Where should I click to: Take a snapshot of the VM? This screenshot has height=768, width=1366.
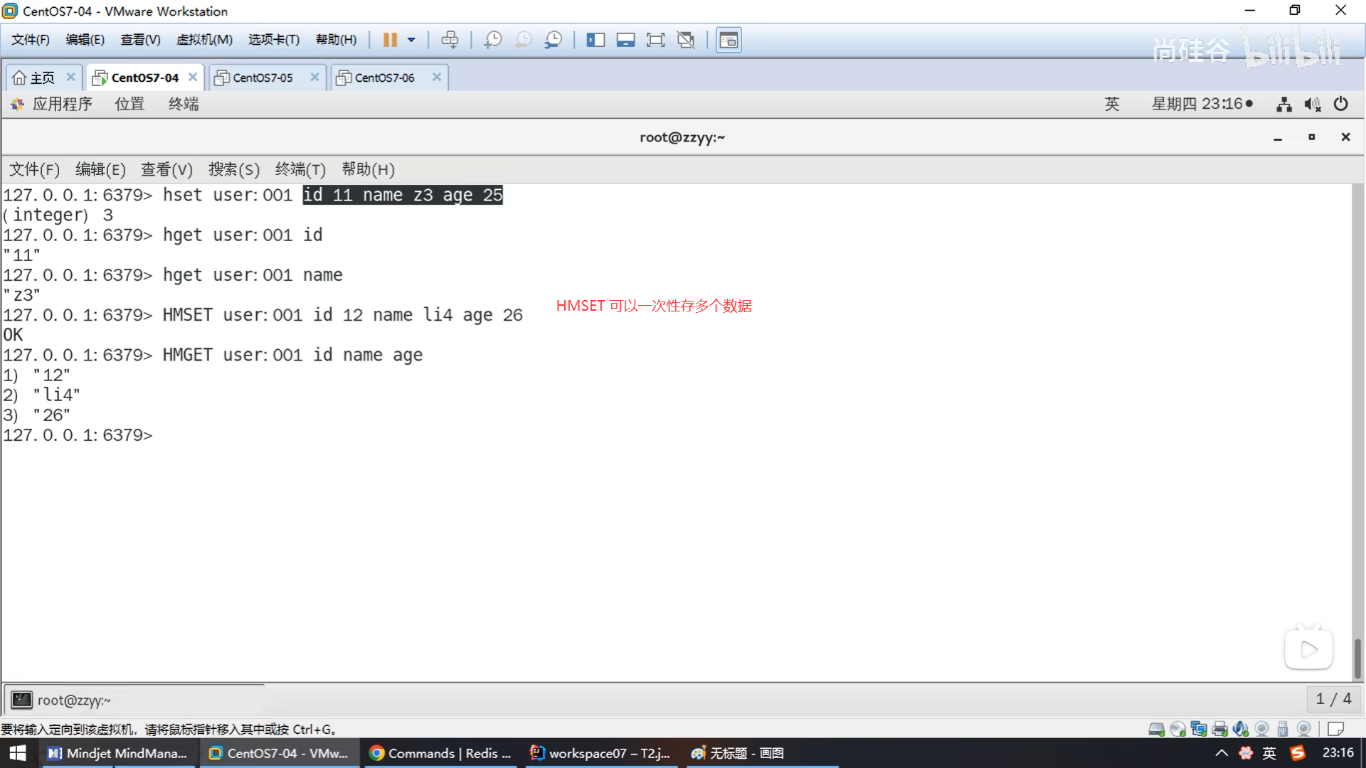(492, 40)
